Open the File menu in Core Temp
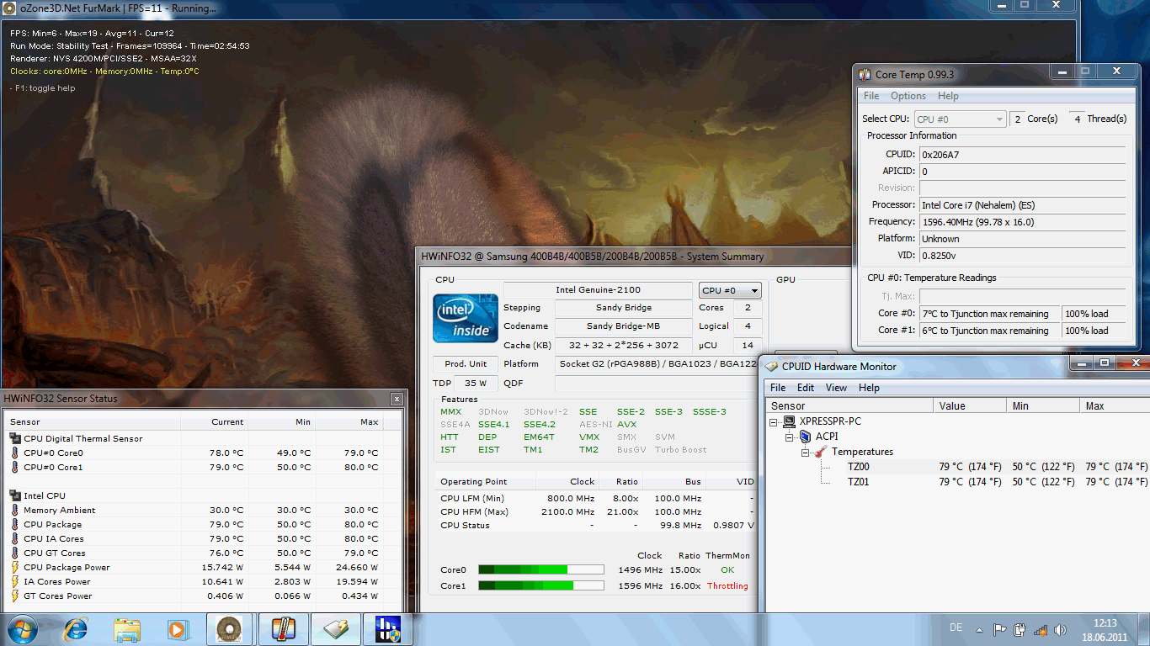The width and height of the screenshot is (1150, 646). (x=871, y=96)
